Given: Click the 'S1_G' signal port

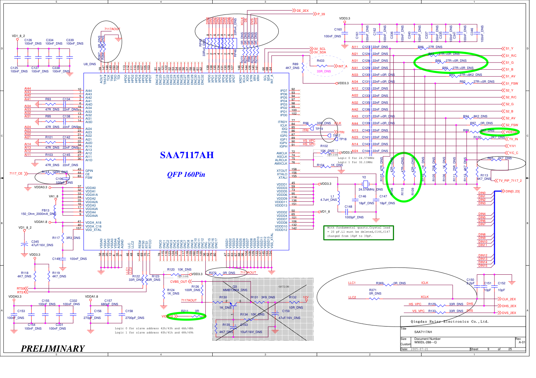Looking at the screenshot, I should (x=510, y=62).
